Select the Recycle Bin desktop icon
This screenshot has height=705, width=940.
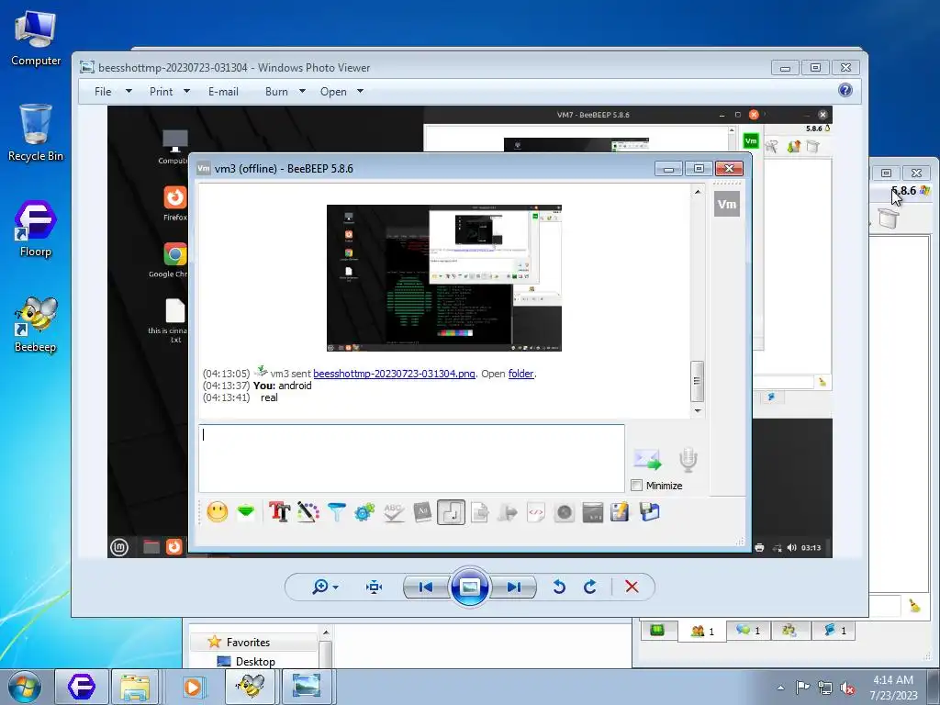[36, 133]
